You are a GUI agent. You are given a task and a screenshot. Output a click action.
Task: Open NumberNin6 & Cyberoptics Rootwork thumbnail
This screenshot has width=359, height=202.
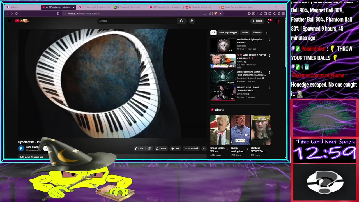(x=223, y=45)
